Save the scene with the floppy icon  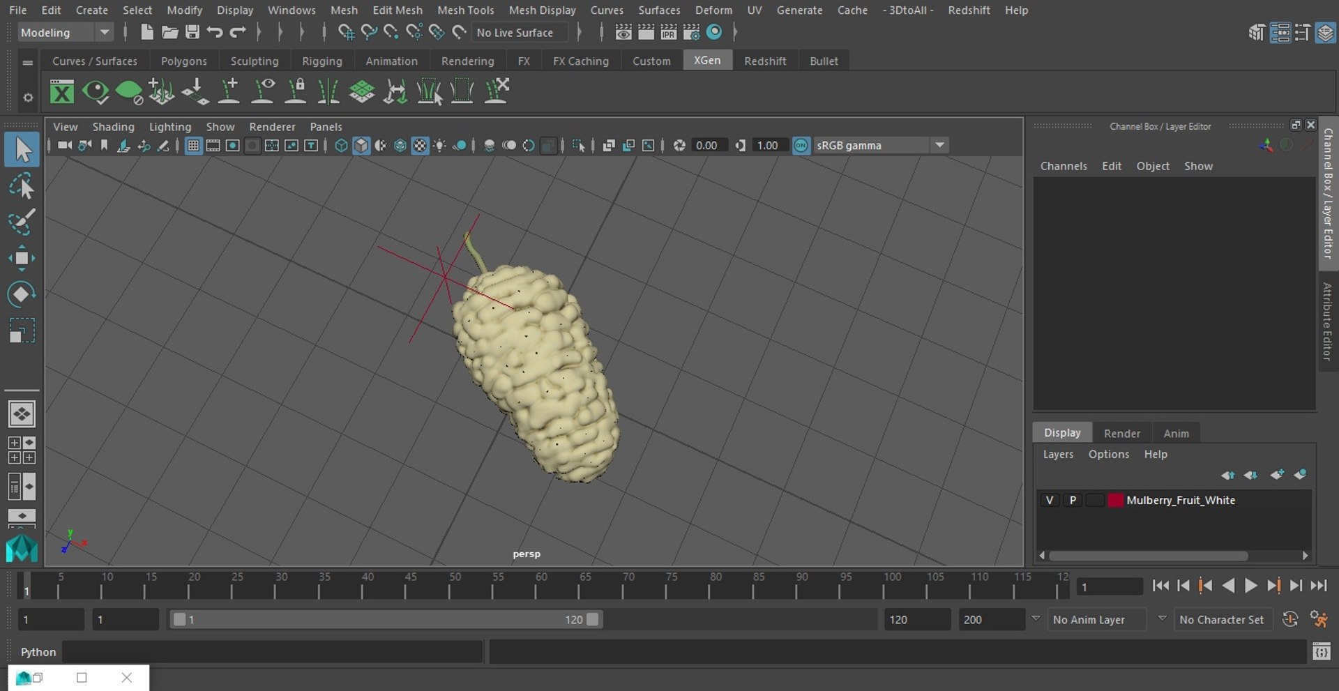192,32
